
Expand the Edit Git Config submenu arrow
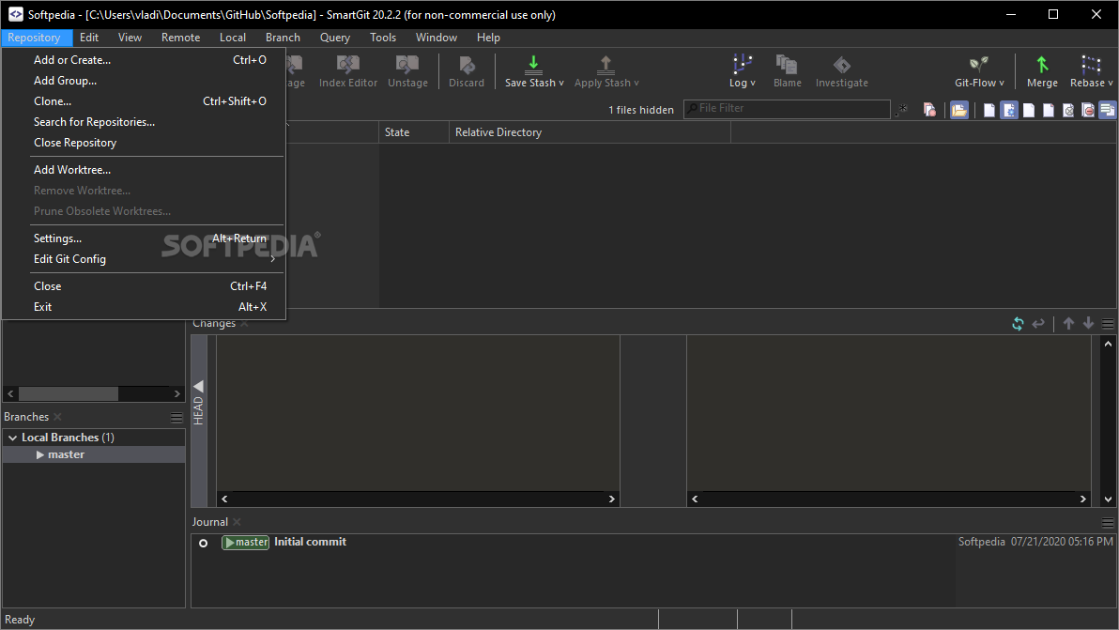click(x=272, y=259)
